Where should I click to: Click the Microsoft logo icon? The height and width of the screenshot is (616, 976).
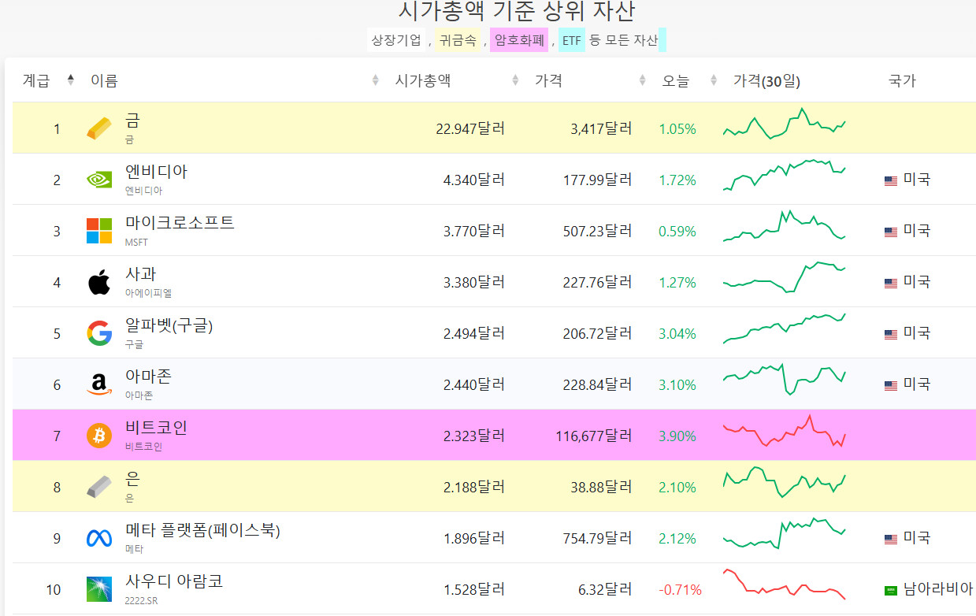click(x=99, y=231)
